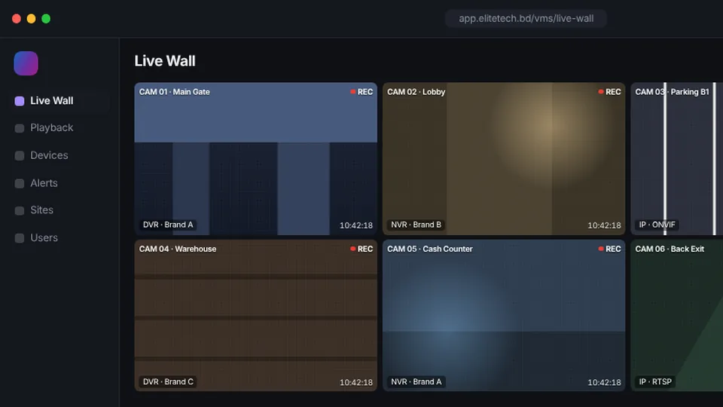Open the Live Wall menu item
The image size is (723, 407).
60,100
